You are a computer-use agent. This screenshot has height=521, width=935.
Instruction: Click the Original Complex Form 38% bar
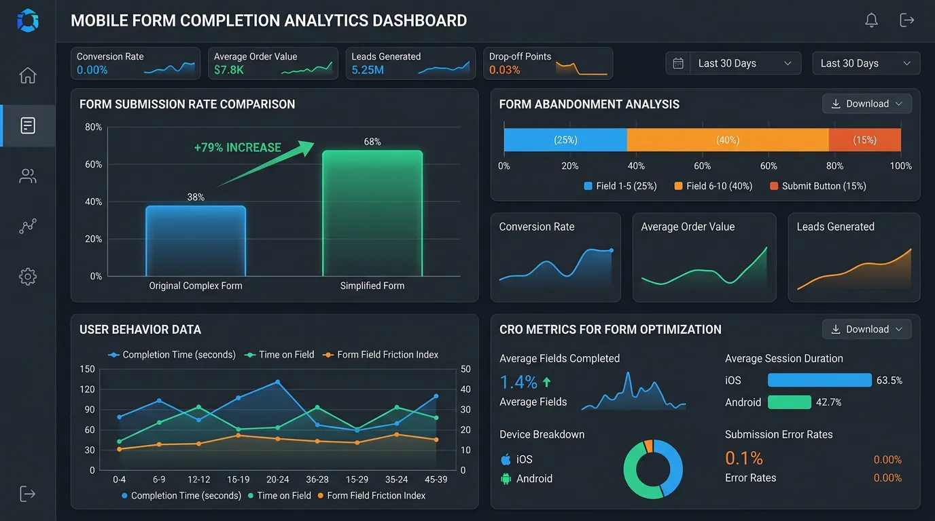(196, 241)
